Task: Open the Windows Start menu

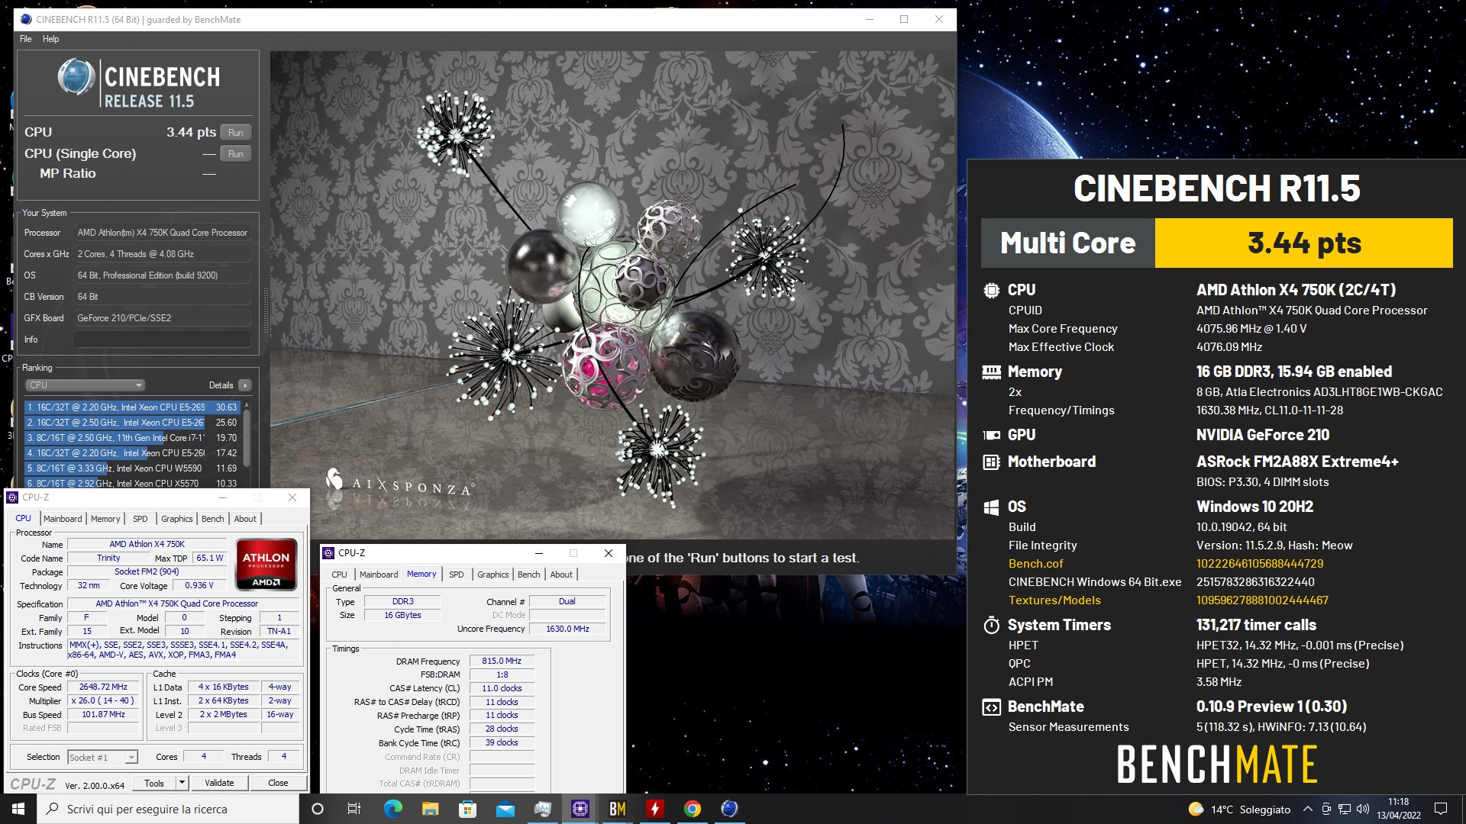Action: [18, 809]
